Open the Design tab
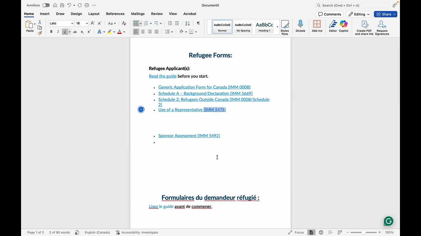The width and height of the screenshot is (421, 236). 76,14
